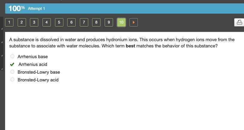Select the Bronsted-Lowry base radio button
This screenshot has width=244, height=130.
[x=12, y=72]
